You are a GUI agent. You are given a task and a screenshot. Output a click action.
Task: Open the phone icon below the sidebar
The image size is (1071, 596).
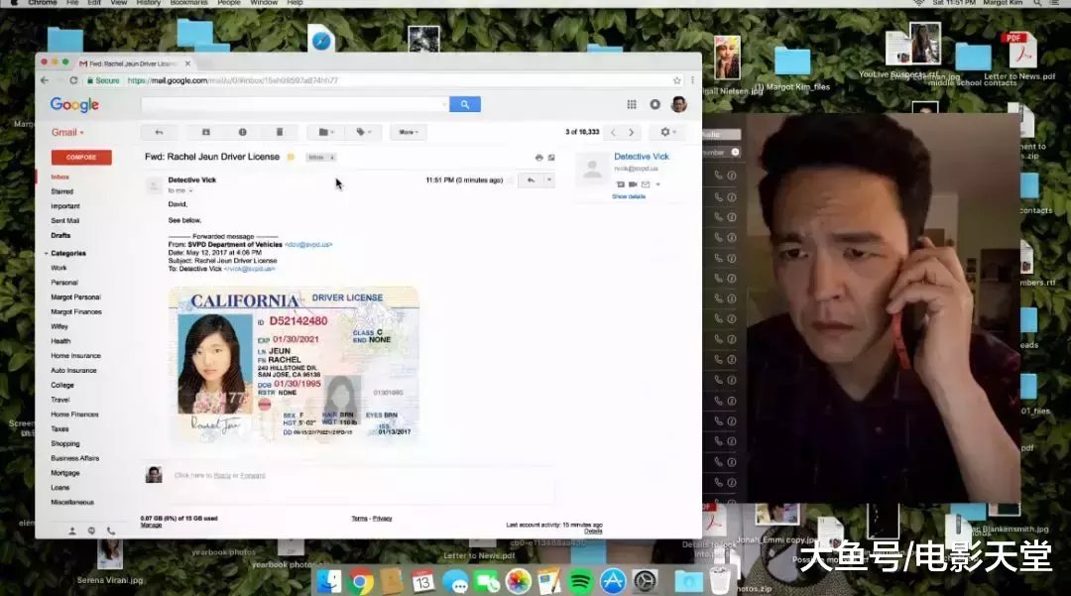click(x=111, y=531)
